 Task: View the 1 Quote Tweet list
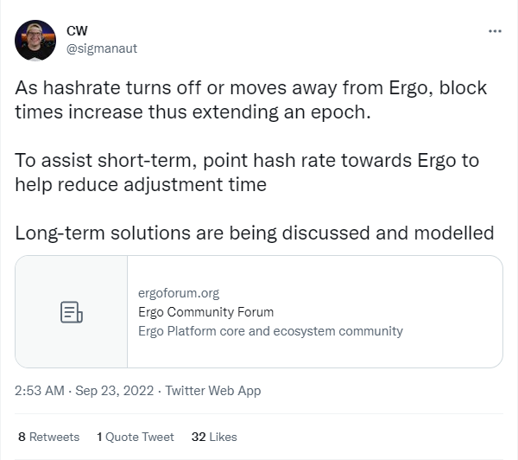coord(136,437)
